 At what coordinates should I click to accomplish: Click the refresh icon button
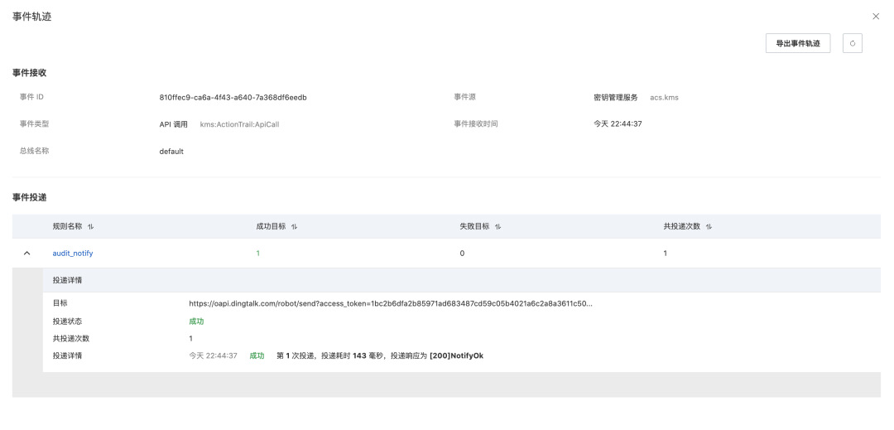pyautogui.click(x=853, y=43)
